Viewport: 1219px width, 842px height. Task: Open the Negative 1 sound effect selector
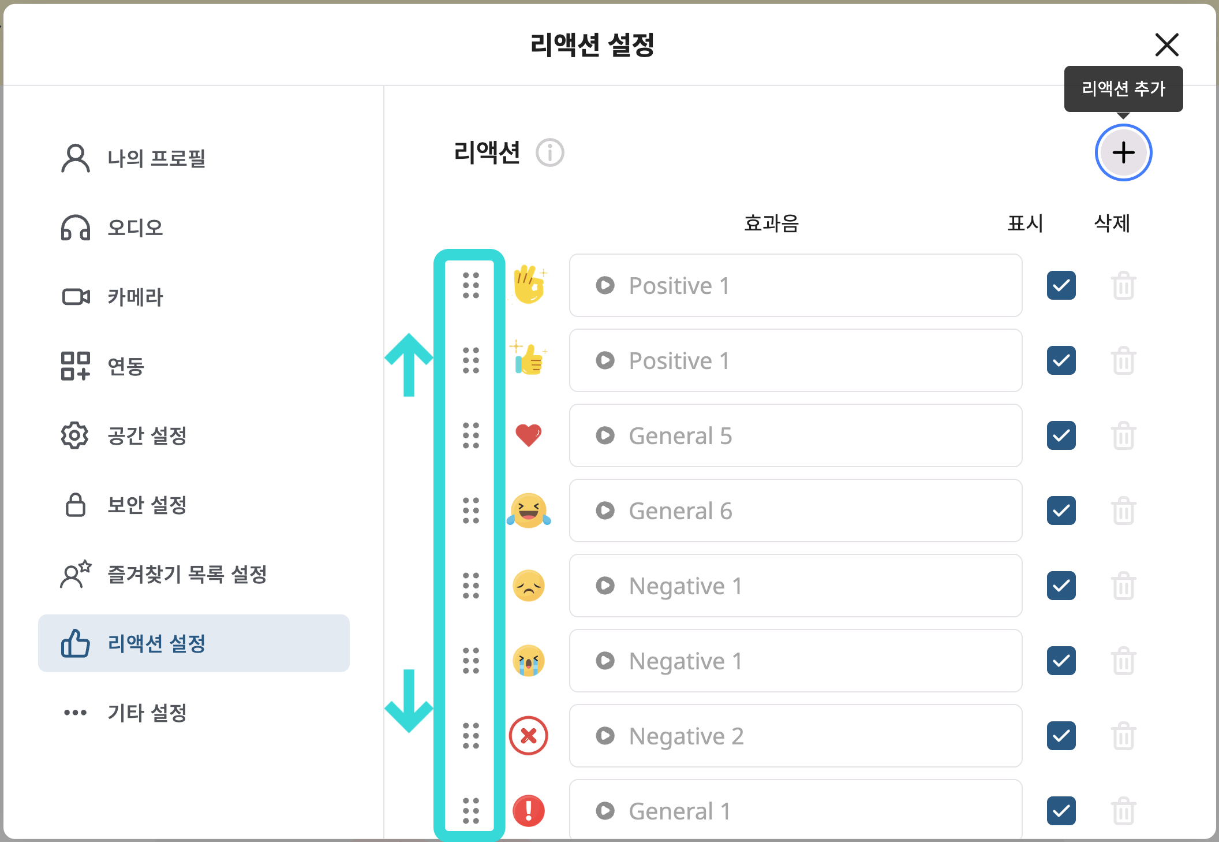coord(795,586)
